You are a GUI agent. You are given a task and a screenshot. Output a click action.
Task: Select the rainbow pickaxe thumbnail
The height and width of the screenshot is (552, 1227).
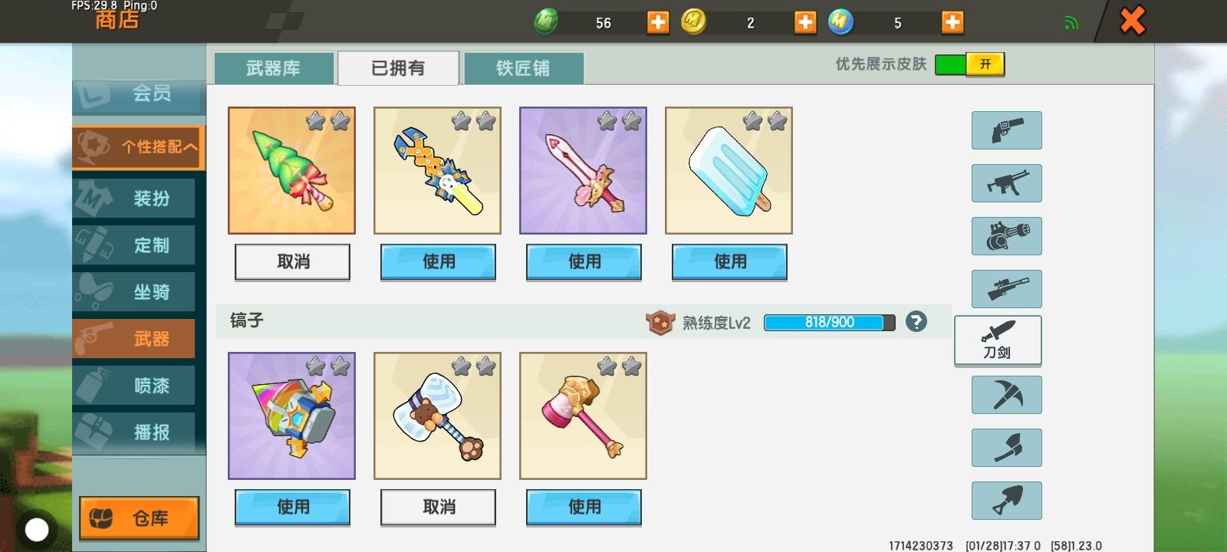291,416
